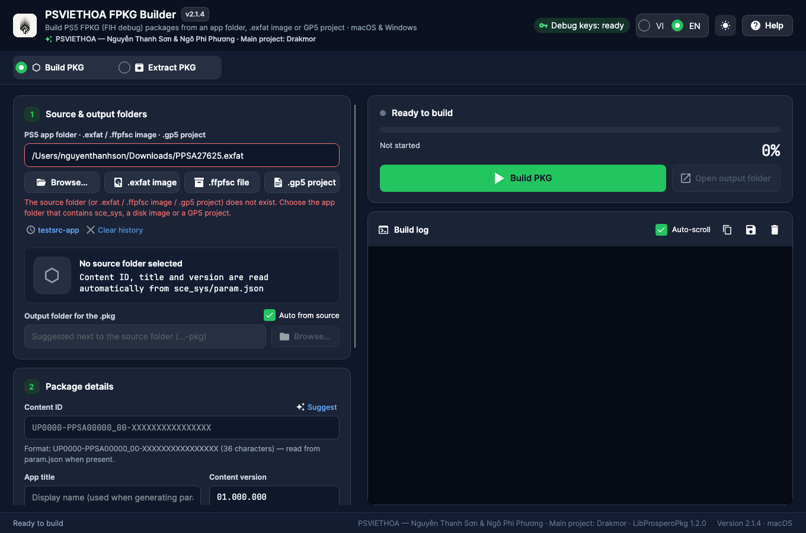Image resolution: width=806 pixels, height=533 pixels.
Task: Click the Content version field
Action: 274,496
